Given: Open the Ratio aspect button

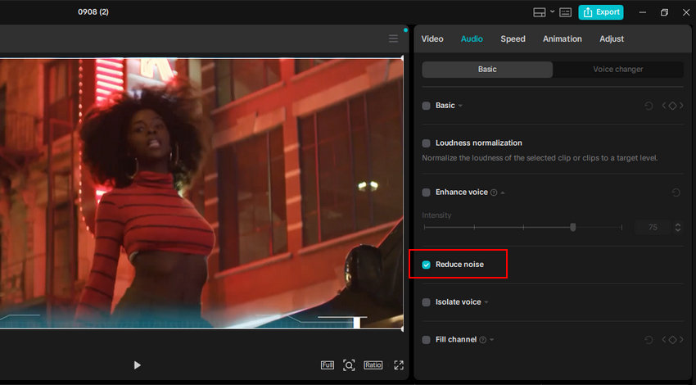Looking at the screenshot, I should click(373, 365).
